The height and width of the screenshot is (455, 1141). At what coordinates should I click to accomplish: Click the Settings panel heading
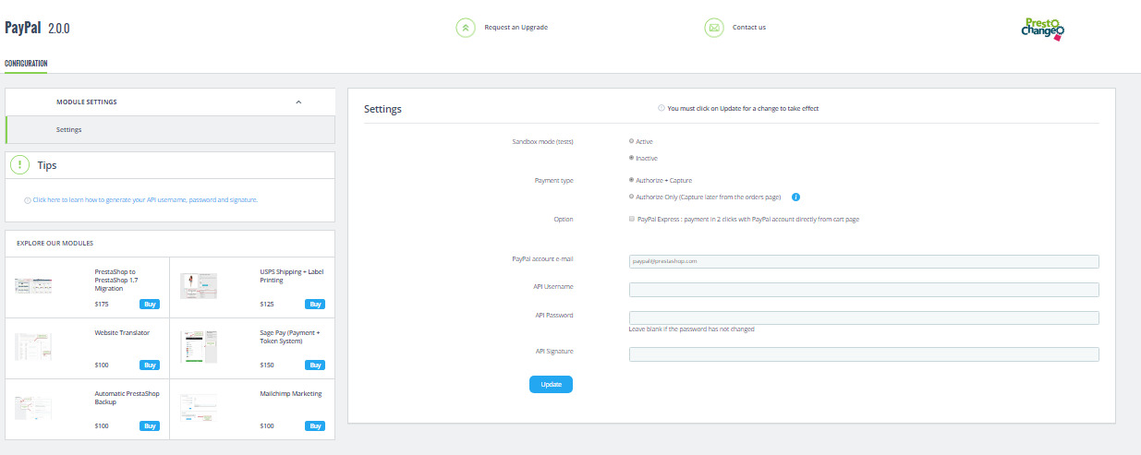point(382,109)
